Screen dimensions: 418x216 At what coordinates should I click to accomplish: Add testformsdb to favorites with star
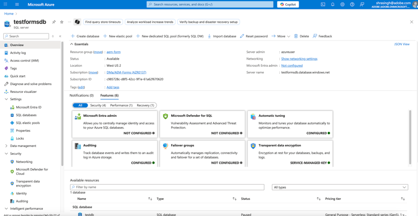(x=61, y=22)
